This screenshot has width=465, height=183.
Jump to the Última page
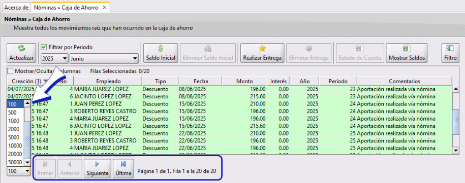[x=123, y=168]
